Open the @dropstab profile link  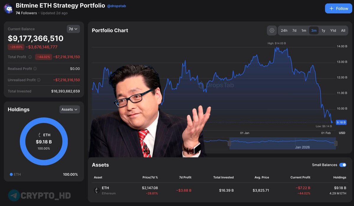117,6
